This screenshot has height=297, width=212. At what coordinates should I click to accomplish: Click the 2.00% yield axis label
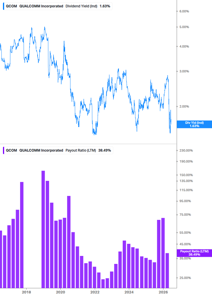(x=184, y=106)
